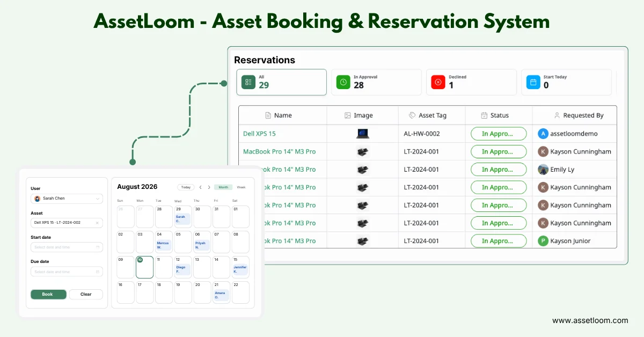
Task: Open Diego F. booking on the 12th
Action: pyautogui.click(x=182, y=269)
